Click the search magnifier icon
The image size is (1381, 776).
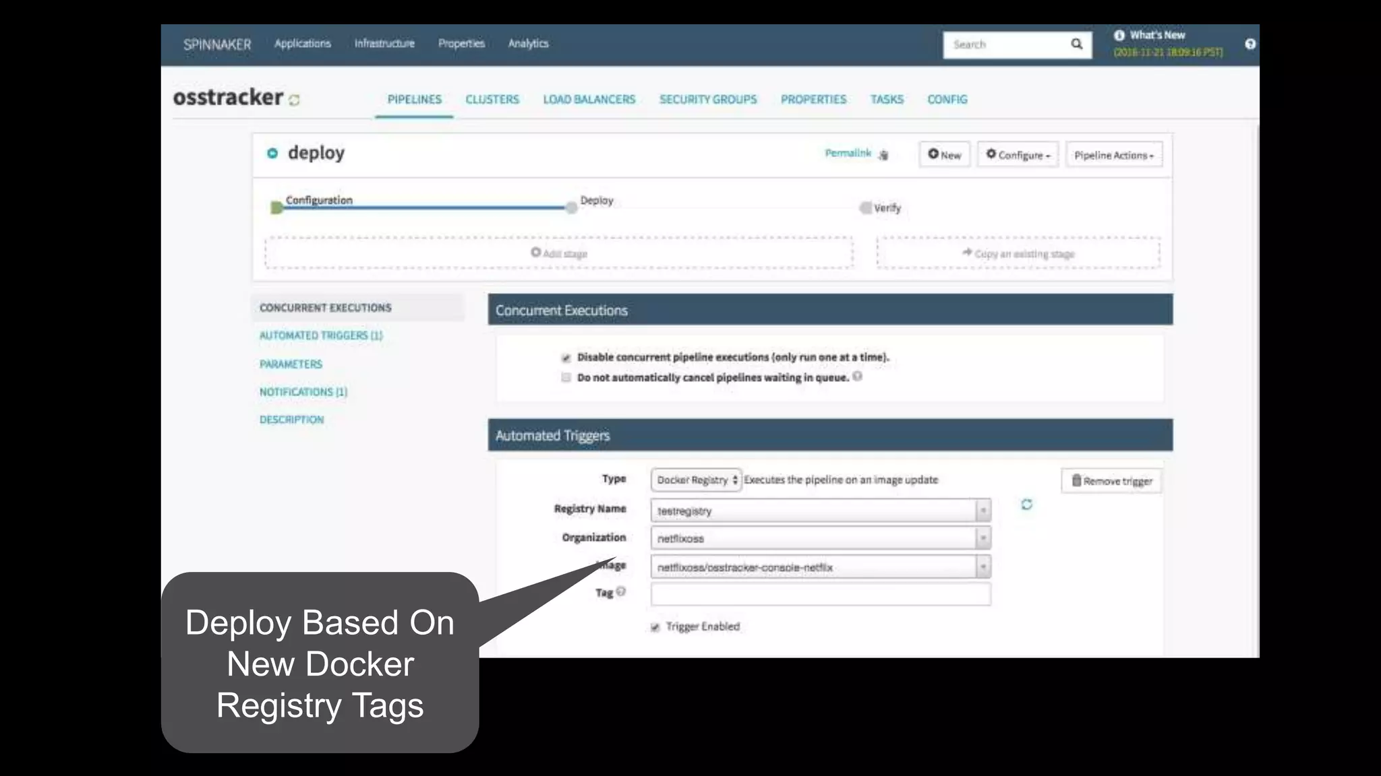[1076, 44]
